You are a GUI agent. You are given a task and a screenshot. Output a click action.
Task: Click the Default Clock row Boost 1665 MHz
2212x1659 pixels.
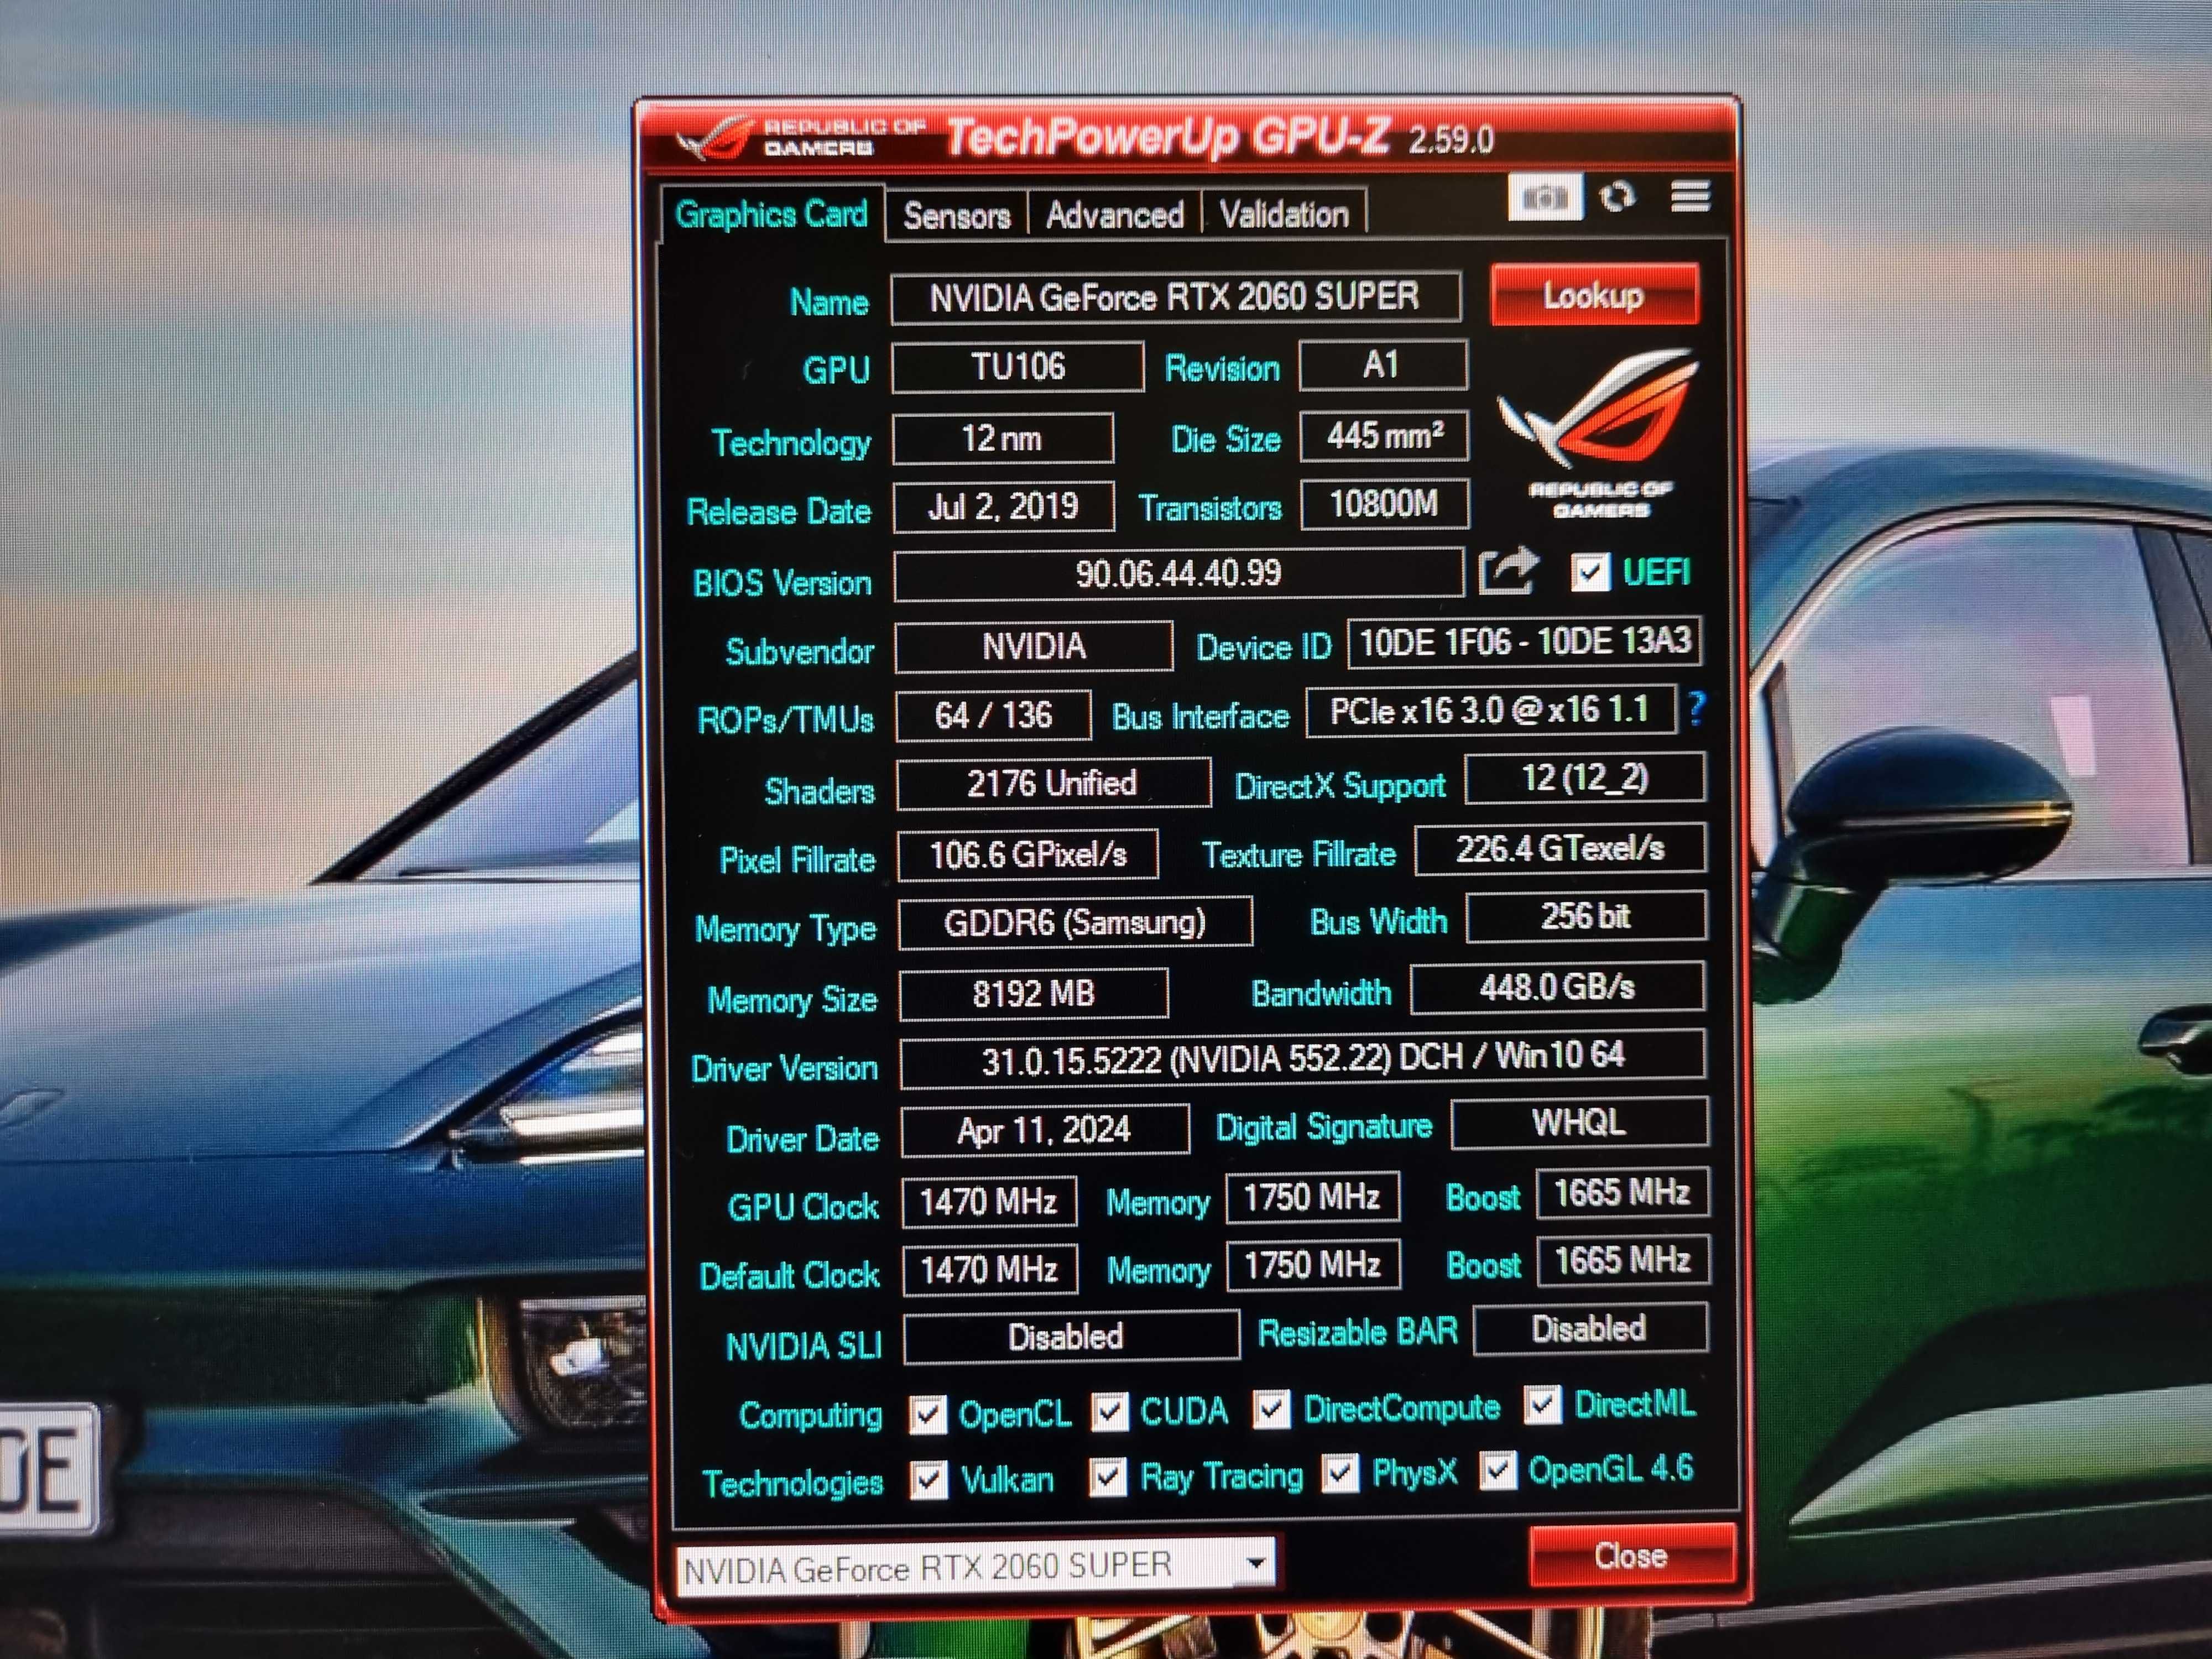tap(1623, 1260)
